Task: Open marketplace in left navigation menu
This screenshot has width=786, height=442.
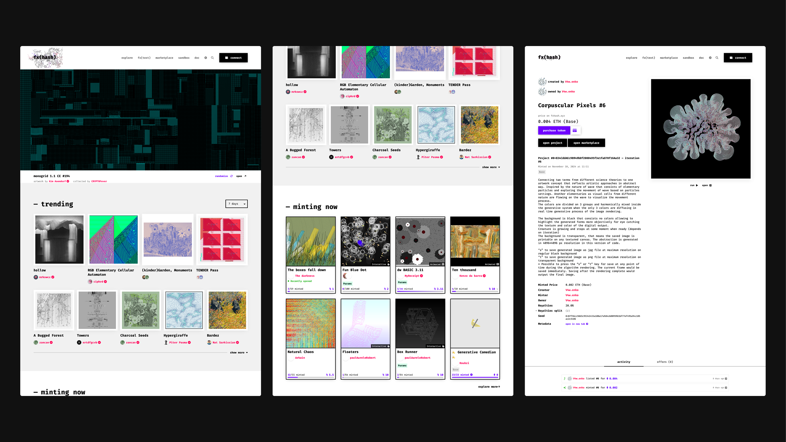Action: (164, 58)
